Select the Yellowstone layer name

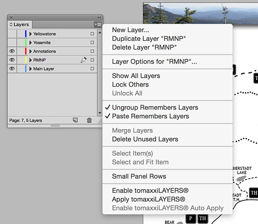45,34
